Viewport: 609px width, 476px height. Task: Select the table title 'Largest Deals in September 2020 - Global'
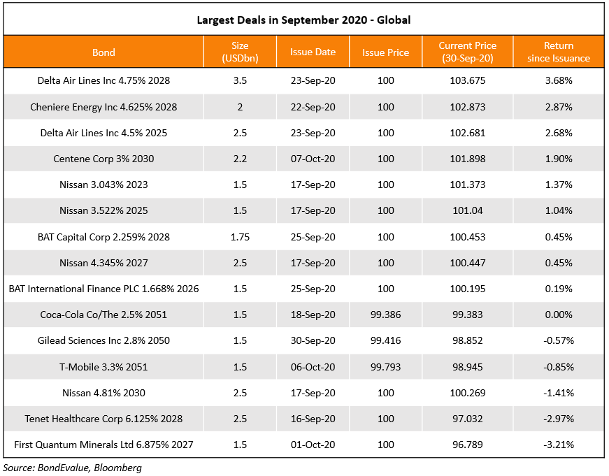point(303,20)
